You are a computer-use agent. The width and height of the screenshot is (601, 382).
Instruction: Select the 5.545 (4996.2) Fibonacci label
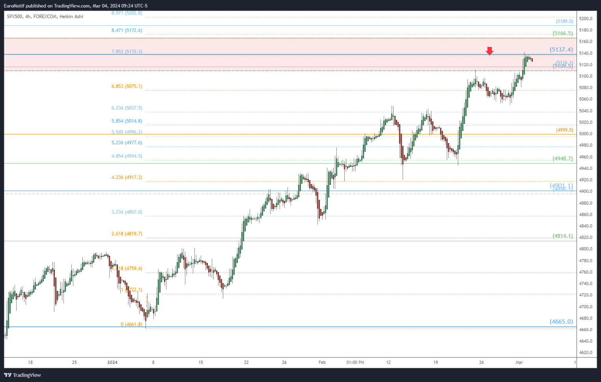click(x=127, y=132)
